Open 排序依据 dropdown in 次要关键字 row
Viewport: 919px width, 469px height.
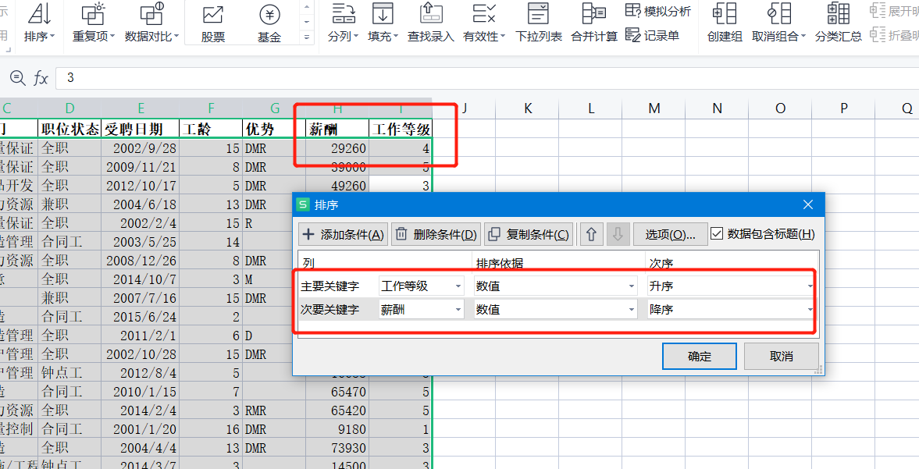tap(556, 309)
